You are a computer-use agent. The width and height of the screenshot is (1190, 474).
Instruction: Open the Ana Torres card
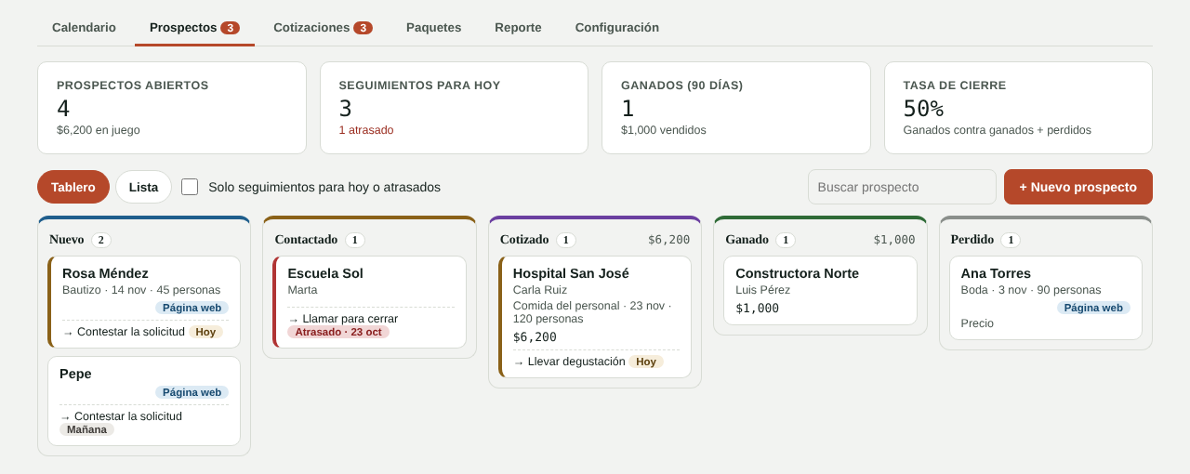[x=1046, y=297]
